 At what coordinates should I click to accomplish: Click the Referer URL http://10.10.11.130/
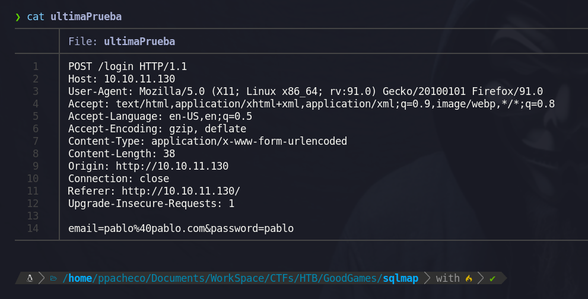181,191
